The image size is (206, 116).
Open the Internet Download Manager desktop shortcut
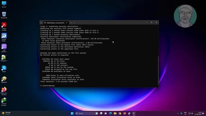[x=4, y=102]
